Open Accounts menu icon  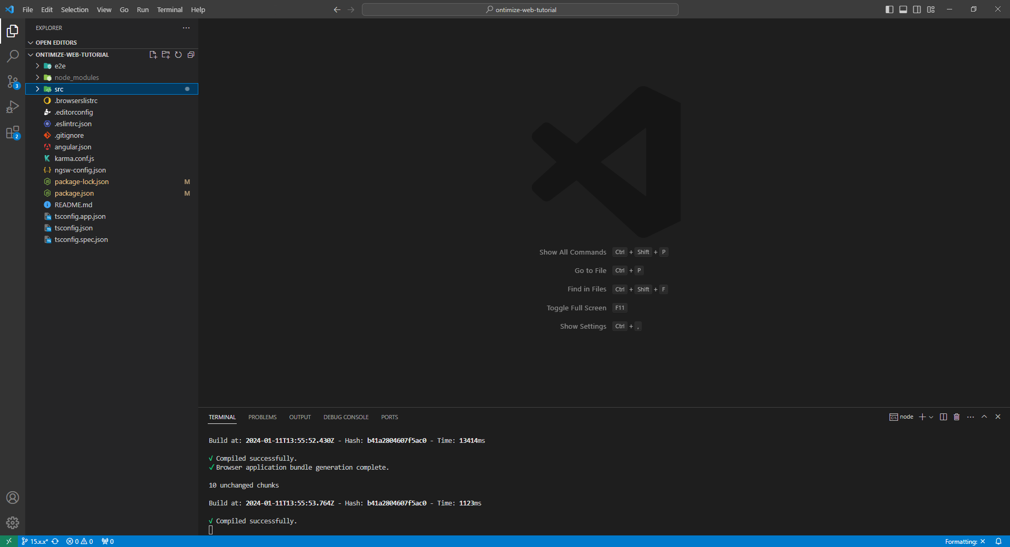[13, 498]
